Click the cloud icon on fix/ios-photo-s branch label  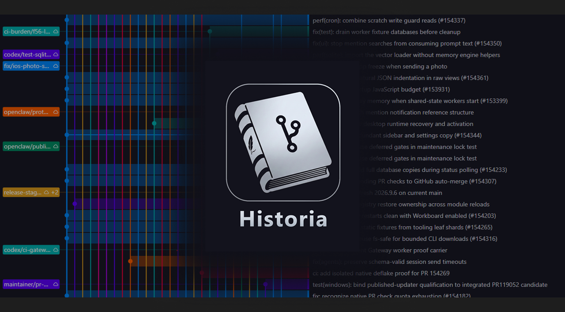[x=56, y=66]
